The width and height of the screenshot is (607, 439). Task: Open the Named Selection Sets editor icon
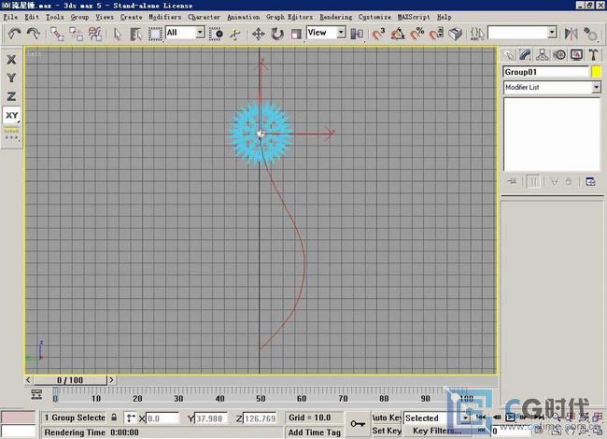tap(477, 34)
